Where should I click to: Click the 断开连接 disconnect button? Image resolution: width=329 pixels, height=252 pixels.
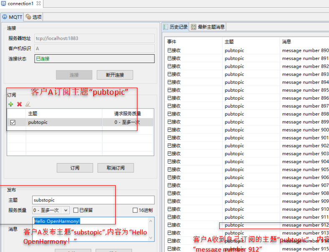(115, 75)
